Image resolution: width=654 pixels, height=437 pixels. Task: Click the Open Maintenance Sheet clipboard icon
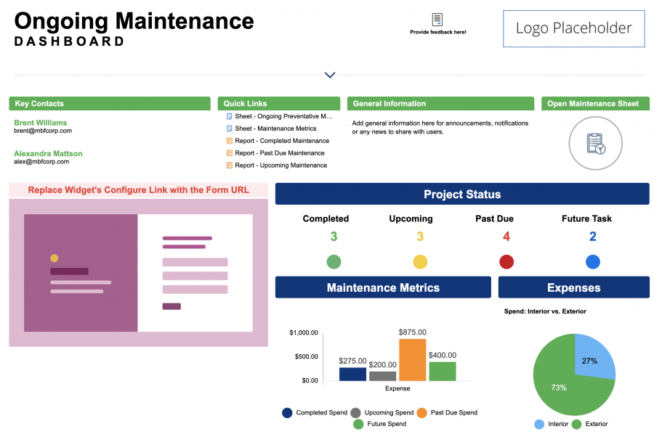point(595,143)
